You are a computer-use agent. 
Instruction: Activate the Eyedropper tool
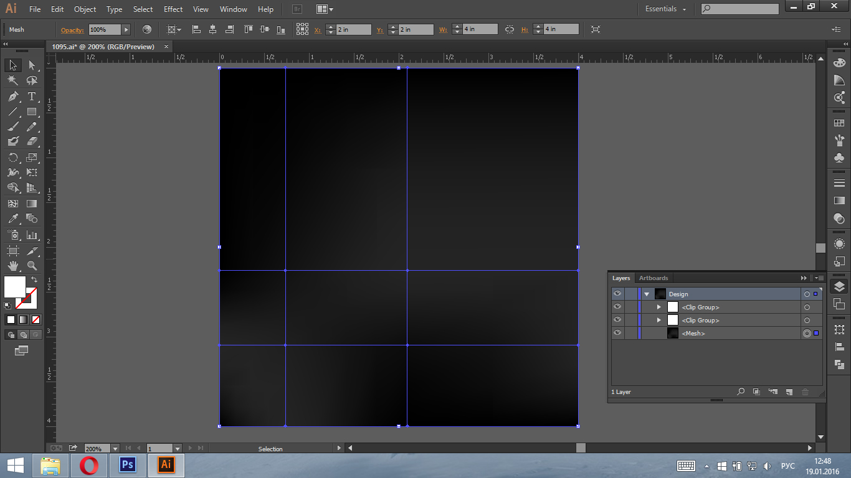12,218
